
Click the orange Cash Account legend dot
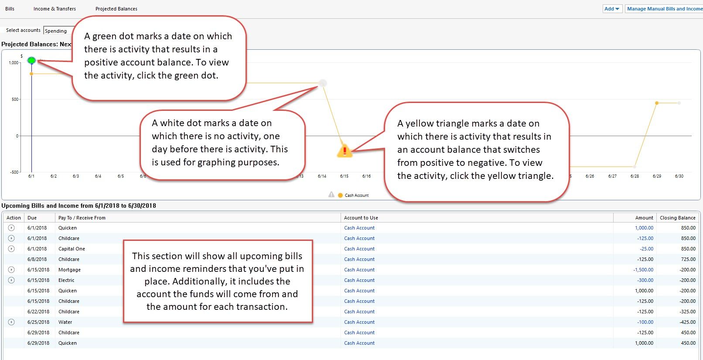(x=340, y=195)
